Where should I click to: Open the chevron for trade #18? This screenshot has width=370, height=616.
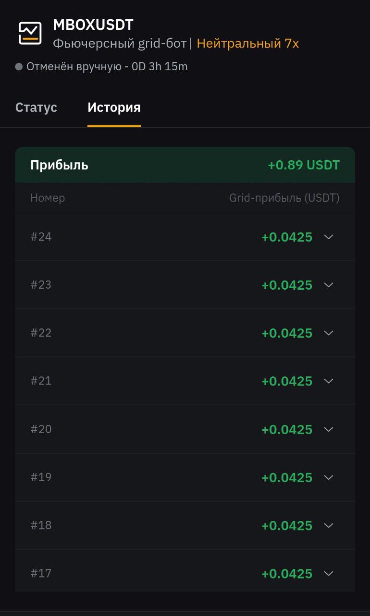click(329, 526)
